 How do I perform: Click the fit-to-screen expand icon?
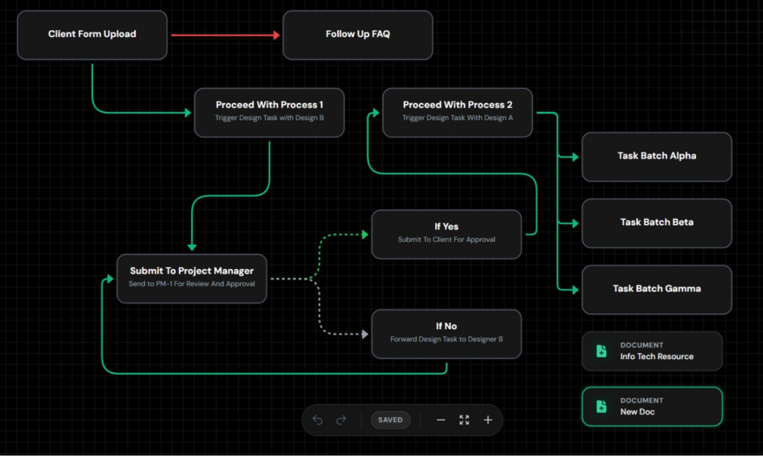pyautogui.click(x=464, y=420)
